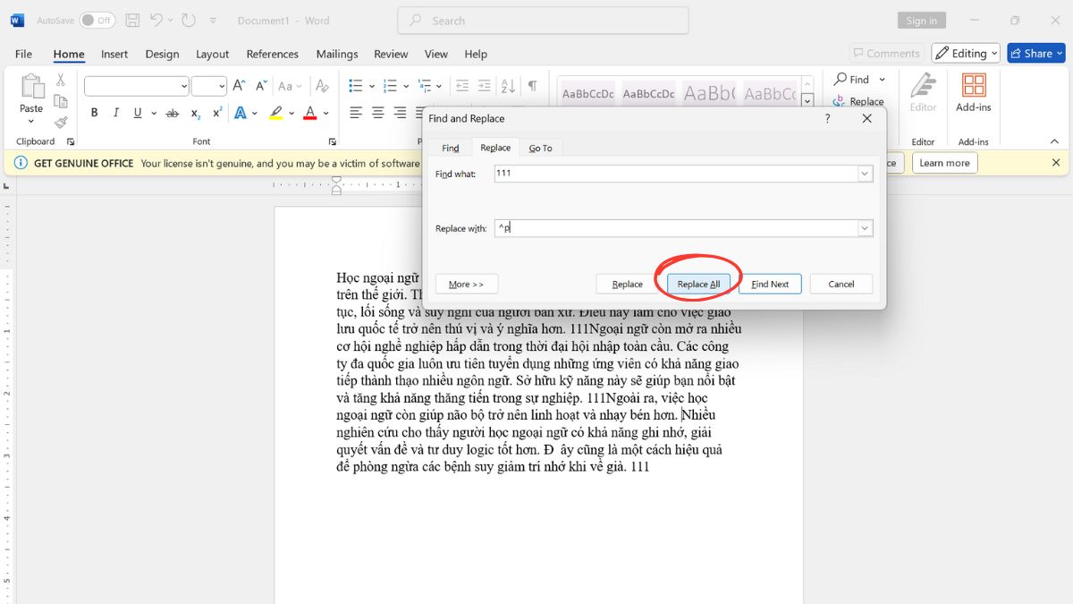Click the multilevel list icon
This screenshot has width=1073, height=604.
(427, 86)
